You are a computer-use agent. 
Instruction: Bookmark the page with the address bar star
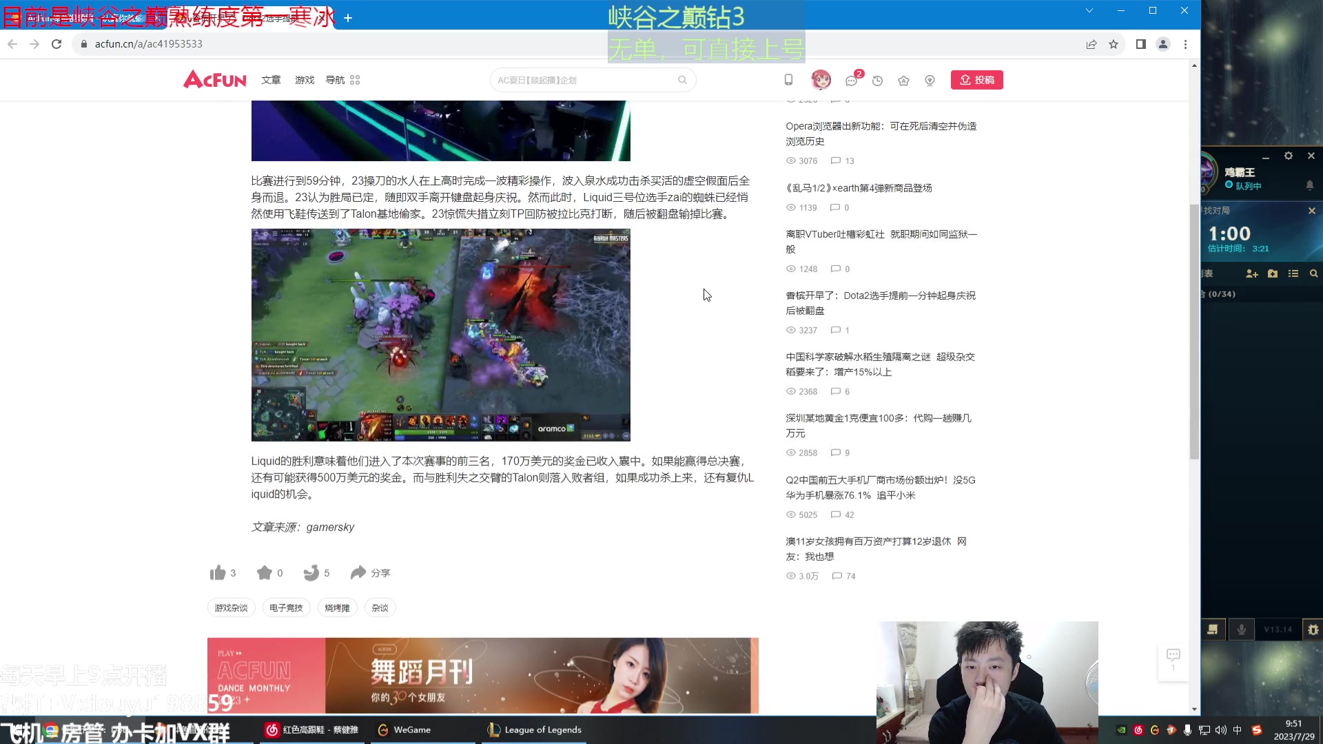point(1114,44)
